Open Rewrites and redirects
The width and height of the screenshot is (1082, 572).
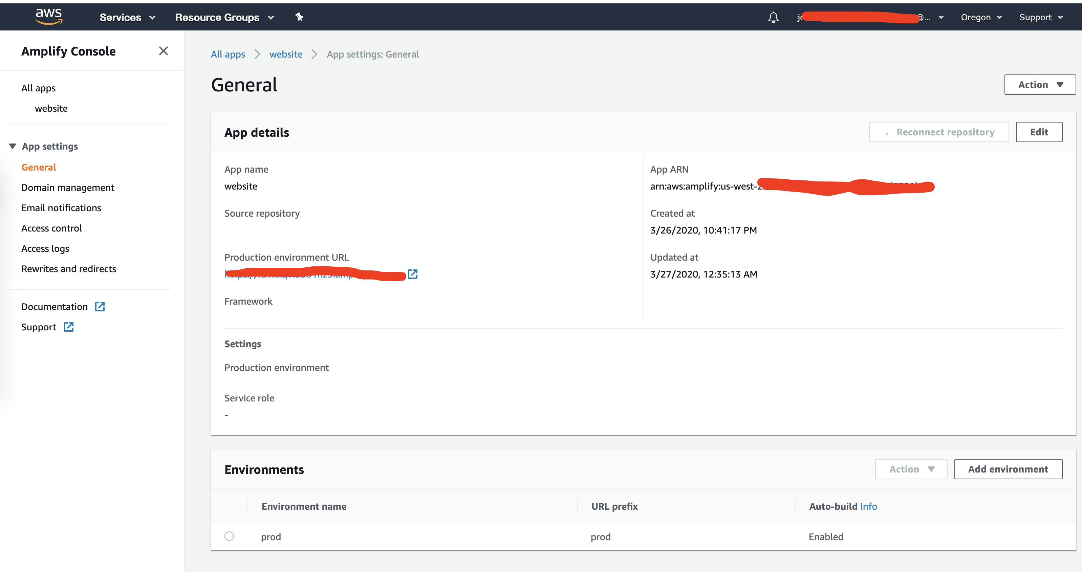click(69, 269)
